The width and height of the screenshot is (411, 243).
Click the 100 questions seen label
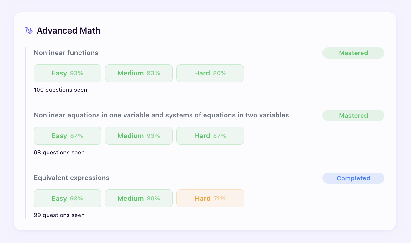tap(60, 90)
